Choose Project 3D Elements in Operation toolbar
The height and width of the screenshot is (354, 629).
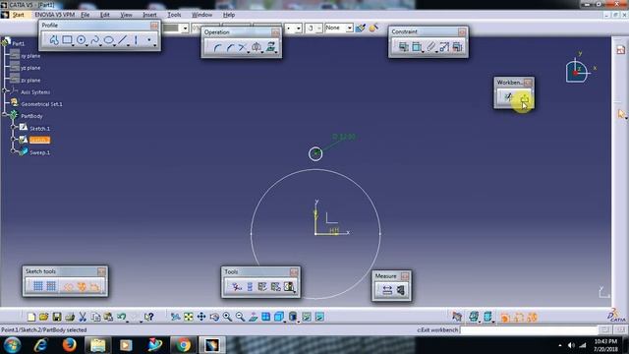[271, 47]
